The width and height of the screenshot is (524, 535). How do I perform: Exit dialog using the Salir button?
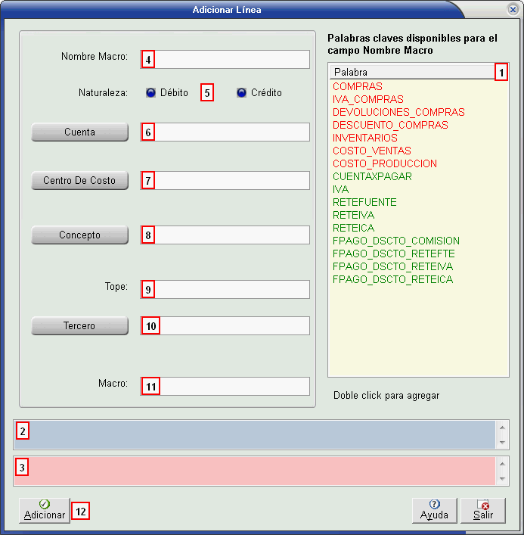(x=483, y=510)
